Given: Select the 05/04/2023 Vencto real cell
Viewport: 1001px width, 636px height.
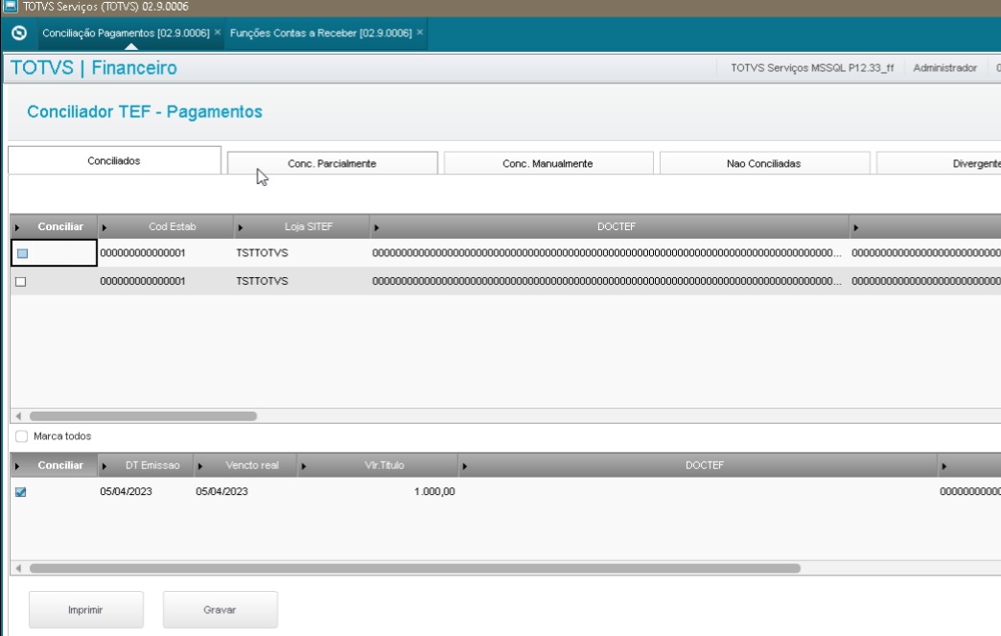Looking at the screenshot, I should 245,492.
